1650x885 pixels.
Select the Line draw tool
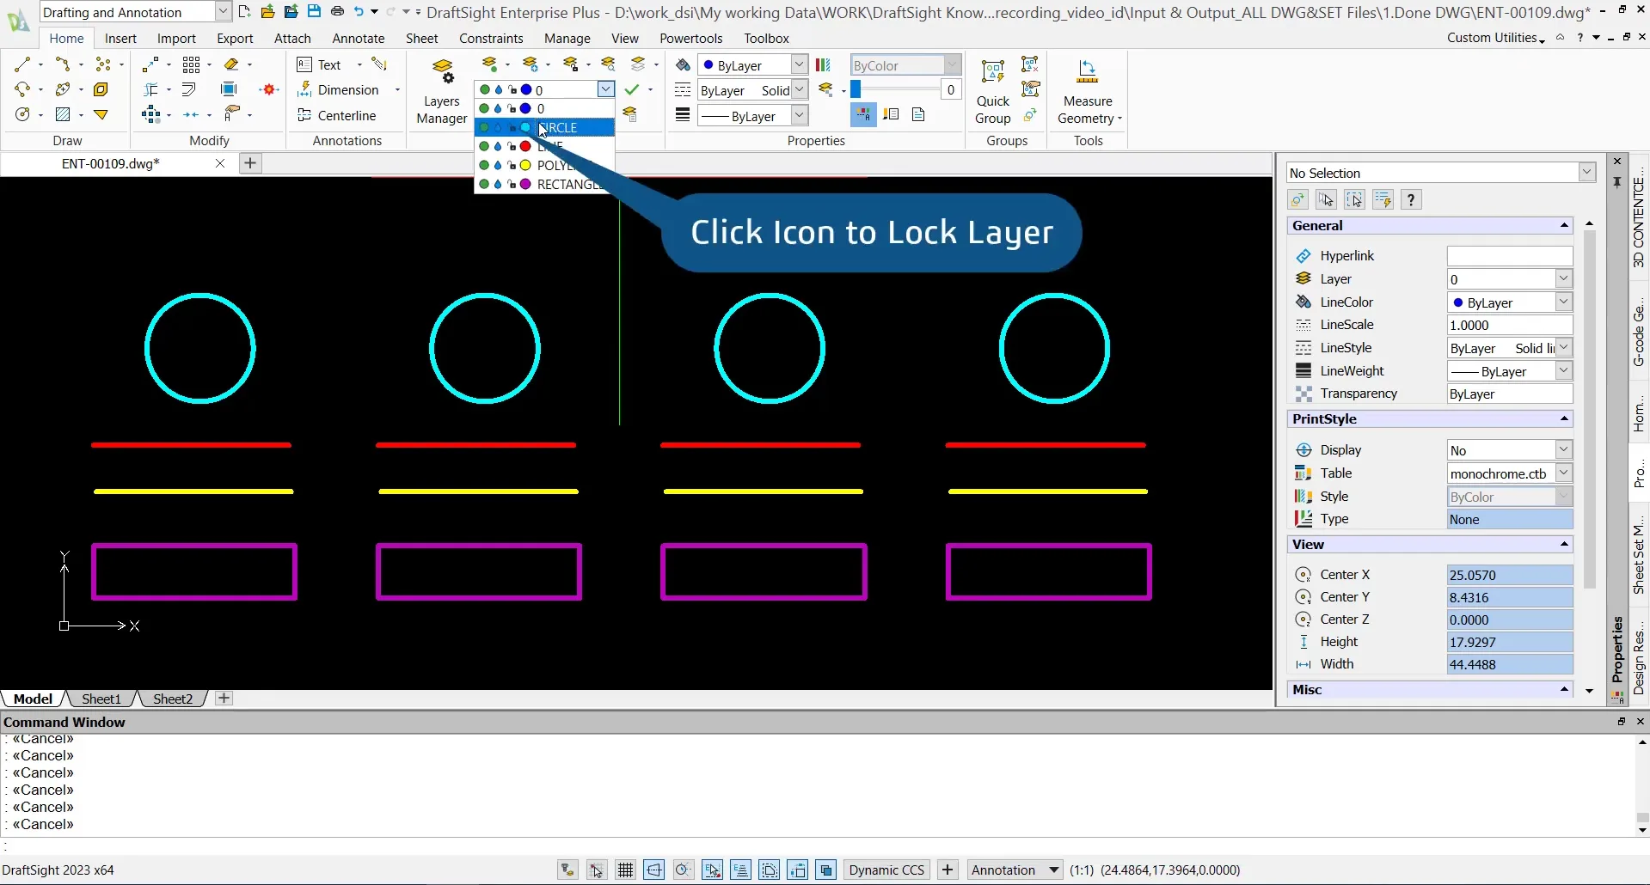22,64
